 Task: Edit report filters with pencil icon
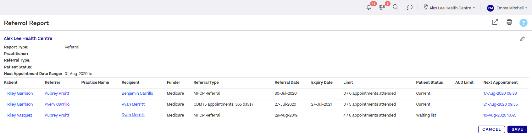point(522,39)
